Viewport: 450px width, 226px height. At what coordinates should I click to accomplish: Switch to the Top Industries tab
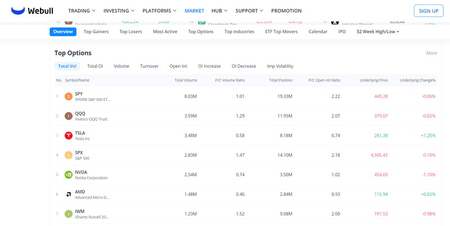240,32
